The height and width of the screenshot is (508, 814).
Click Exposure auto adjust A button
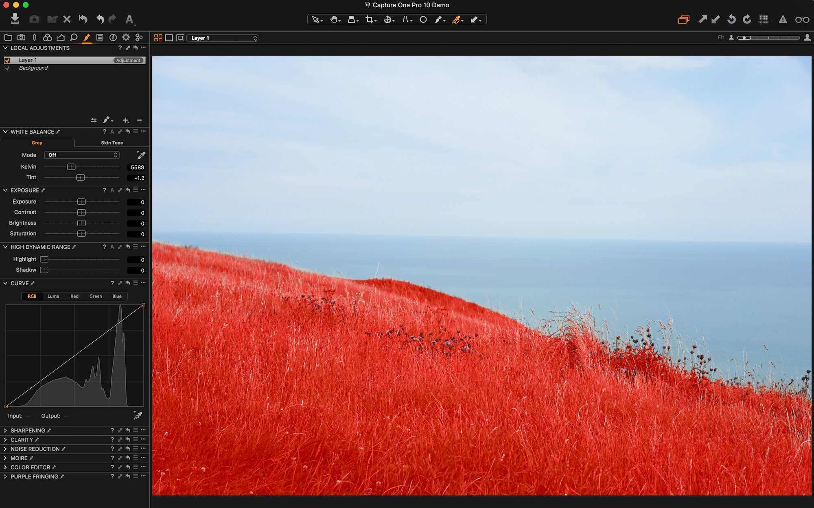click(112, 190)
